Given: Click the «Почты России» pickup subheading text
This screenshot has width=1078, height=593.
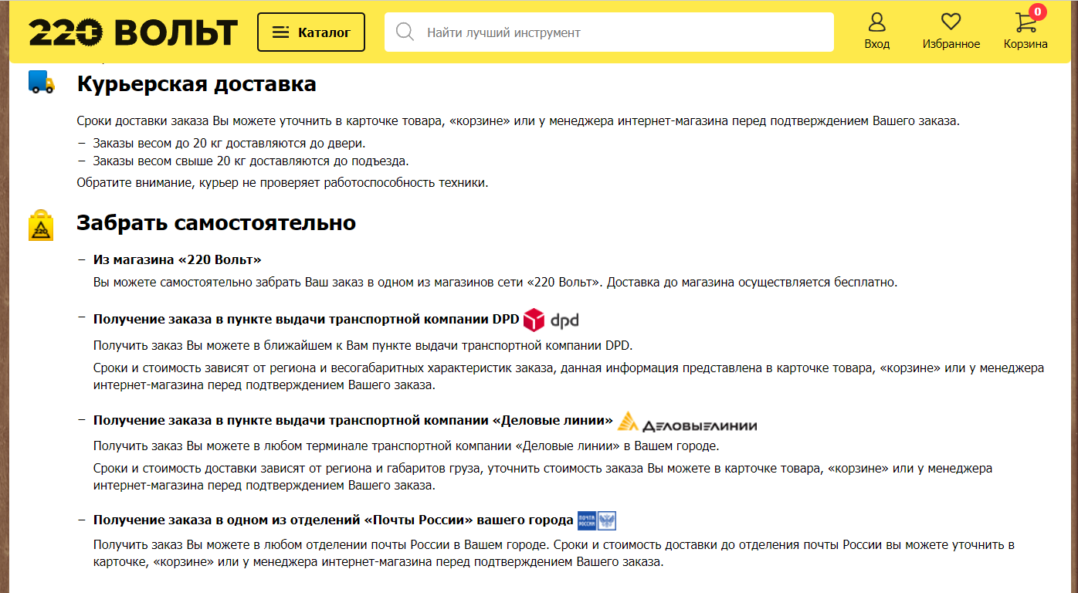Looking at the screenshot, I should point(334,520).
